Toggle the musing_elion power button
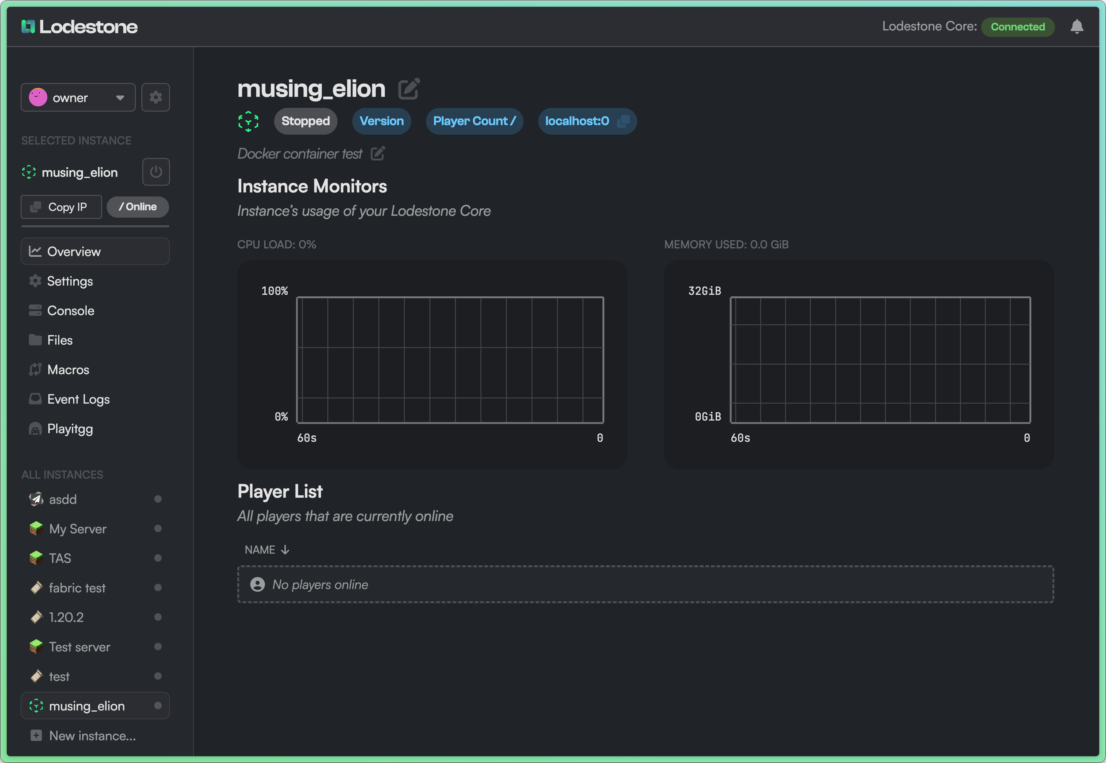 [156, 172]
